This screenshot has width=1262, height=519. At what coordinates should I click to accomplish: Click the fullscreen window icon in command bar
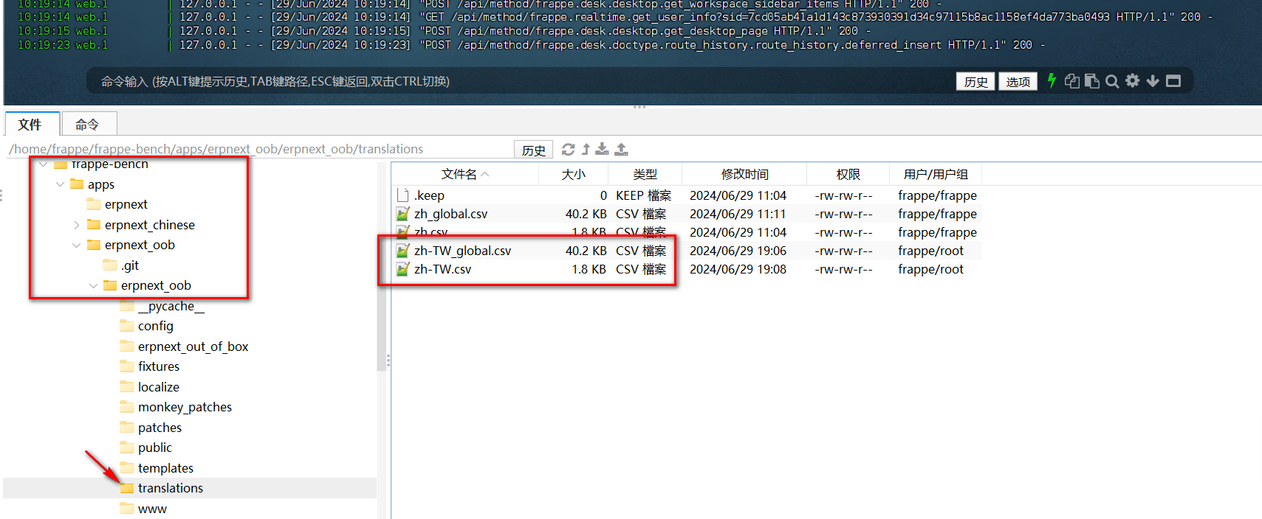coord(1173,81)
